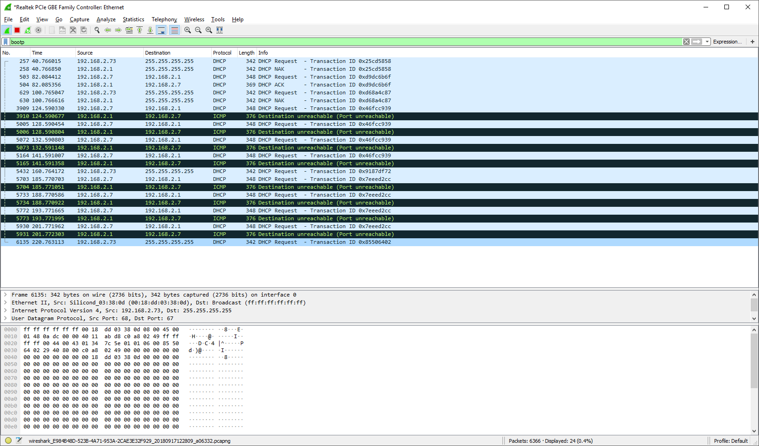Screen dimensions: 759x446
Task: Select packet 504 DHCP ACK row
Action: click(x=379, y=85)
